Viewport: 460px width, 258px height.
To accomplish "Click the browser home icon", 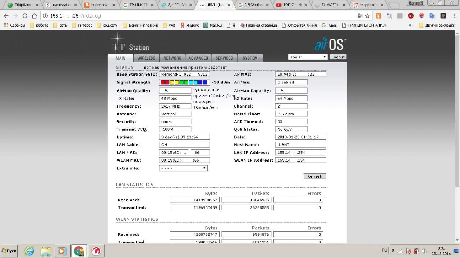I will click(34, 16).
